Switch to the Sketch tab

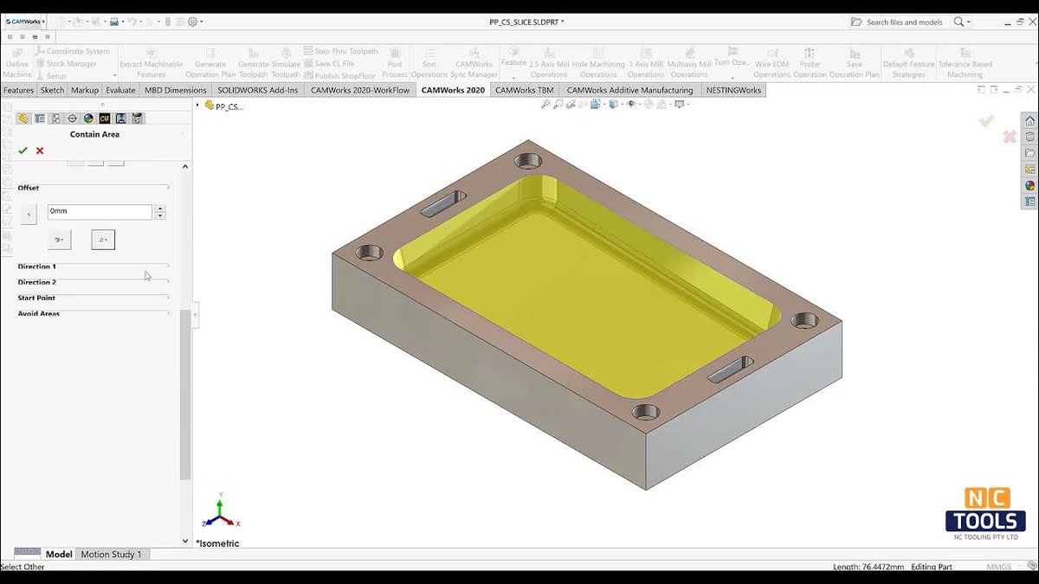click(x=52, y=90)
